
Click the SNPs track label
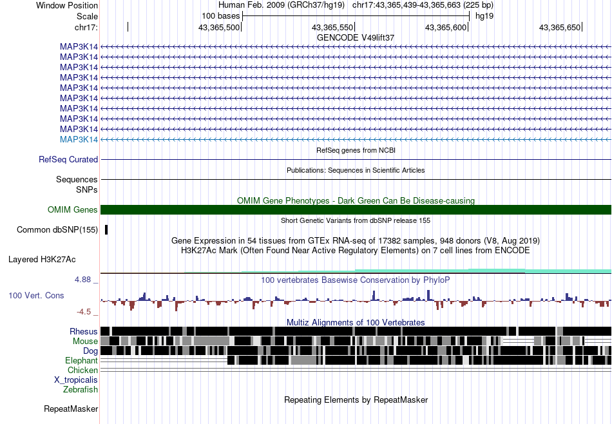pos(87,189)
